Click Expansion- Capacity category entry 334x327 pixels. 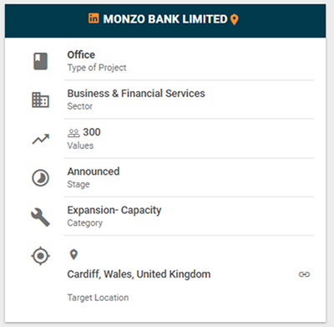(114, 211)
